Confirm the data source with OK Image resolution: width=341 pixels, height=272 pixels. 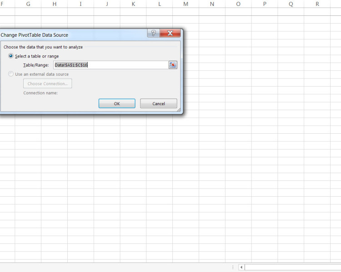pos(117,103)
